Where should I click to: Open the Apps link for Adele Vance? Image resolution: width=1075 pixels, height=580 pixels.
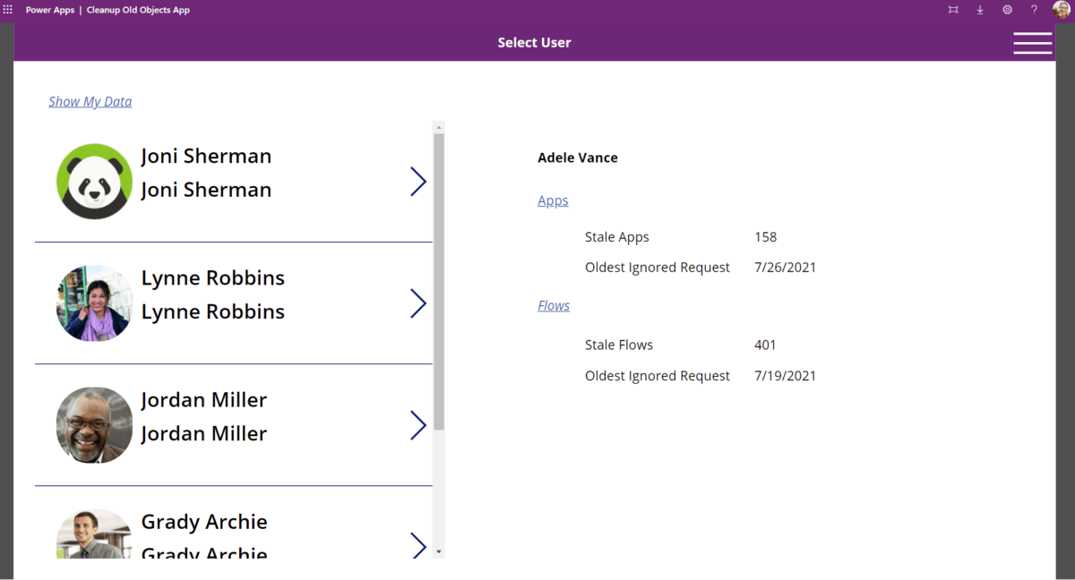point(553,200)
